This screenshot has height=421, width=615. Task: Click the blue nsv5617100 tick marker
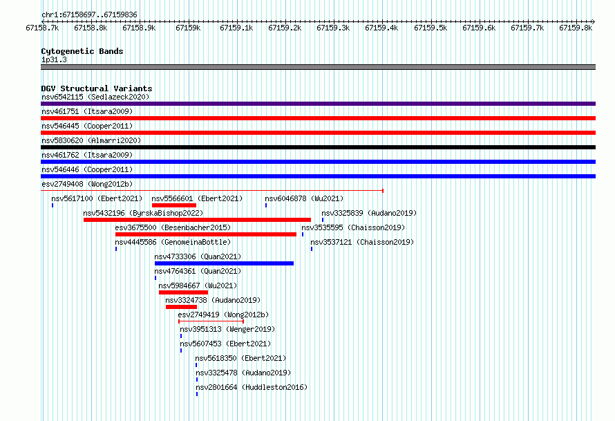[x=53, y=205]
